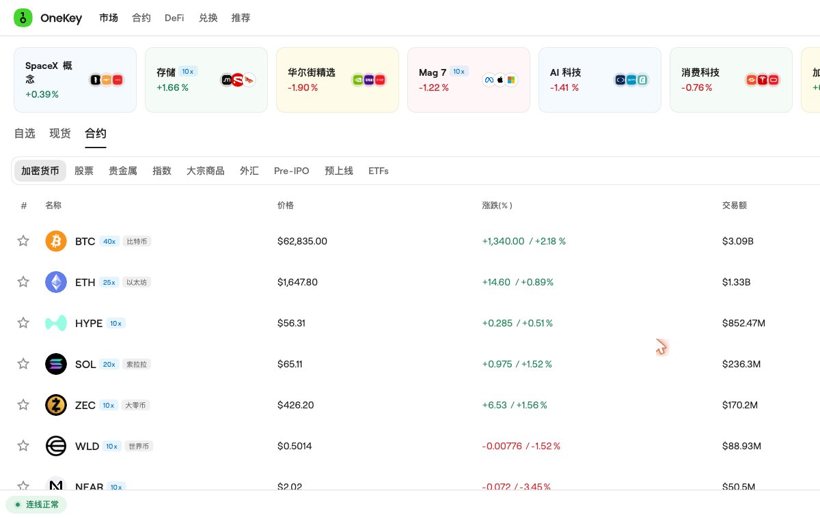Click the 比特币 name tag

pos(137,241)
